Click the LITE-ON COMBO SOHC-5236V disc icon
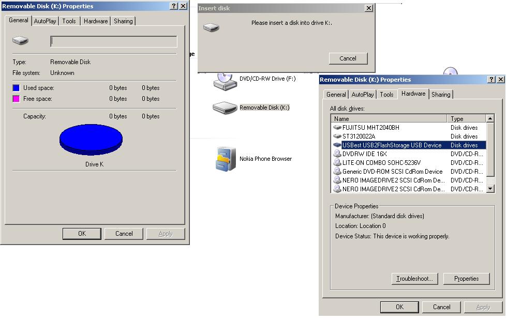507x320 pixels. pyautogui.click(x=337, y=163)
